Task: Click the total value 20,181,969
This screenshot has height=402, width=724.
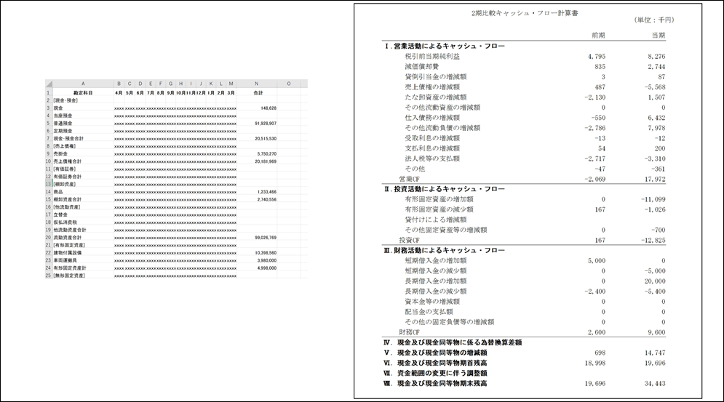Action: click(266, 161)
